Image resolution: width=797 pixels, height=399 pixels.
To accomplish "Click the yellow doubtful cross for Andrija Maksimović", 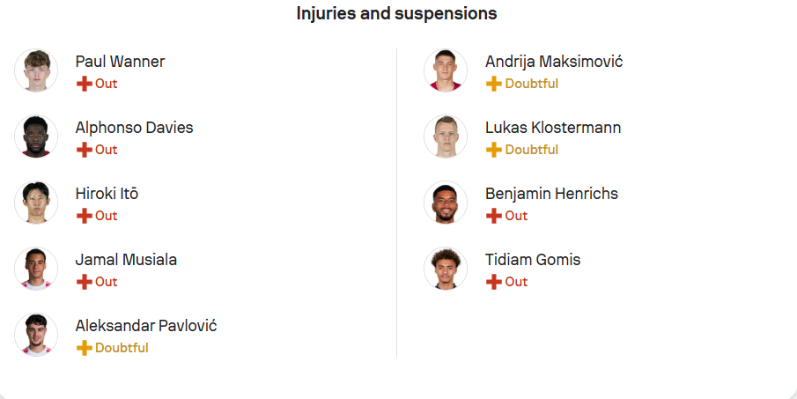I will click(494, 84).
